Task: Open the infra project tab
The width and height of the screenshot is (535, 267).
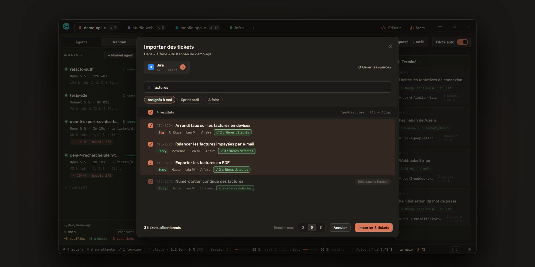Action: coord(237,28)
